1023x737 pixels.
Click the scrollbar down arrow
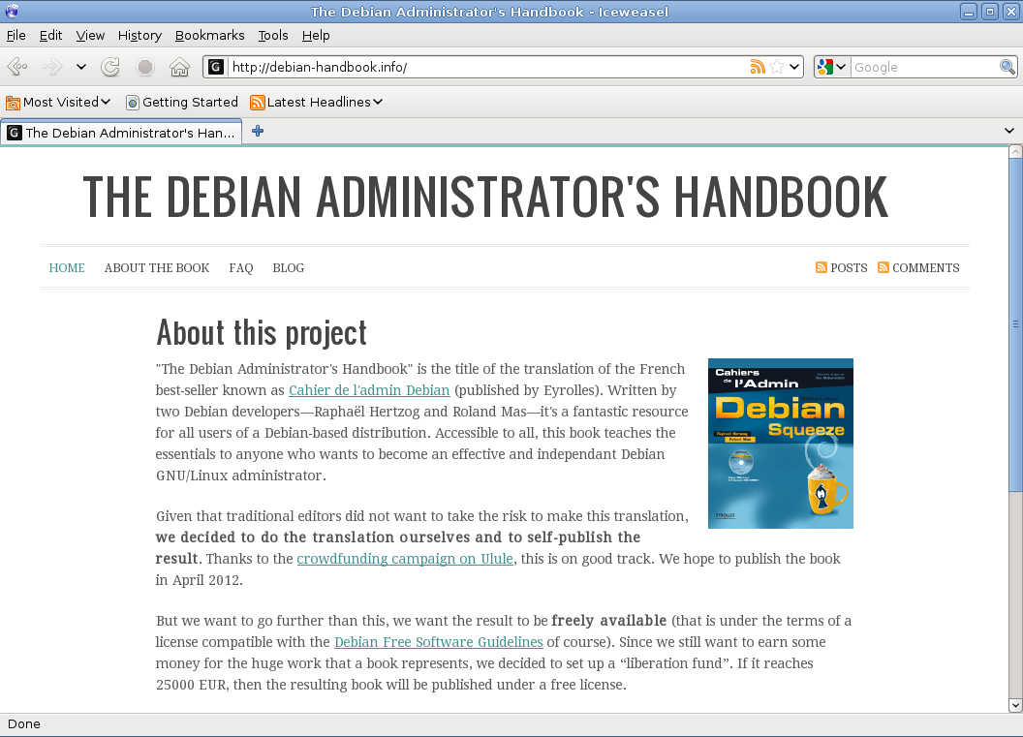[x=1015, y=706]
